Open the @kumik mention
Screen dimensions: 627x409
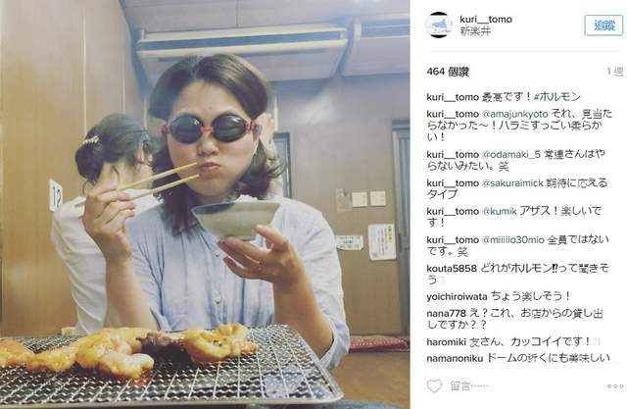click(499, 211)
